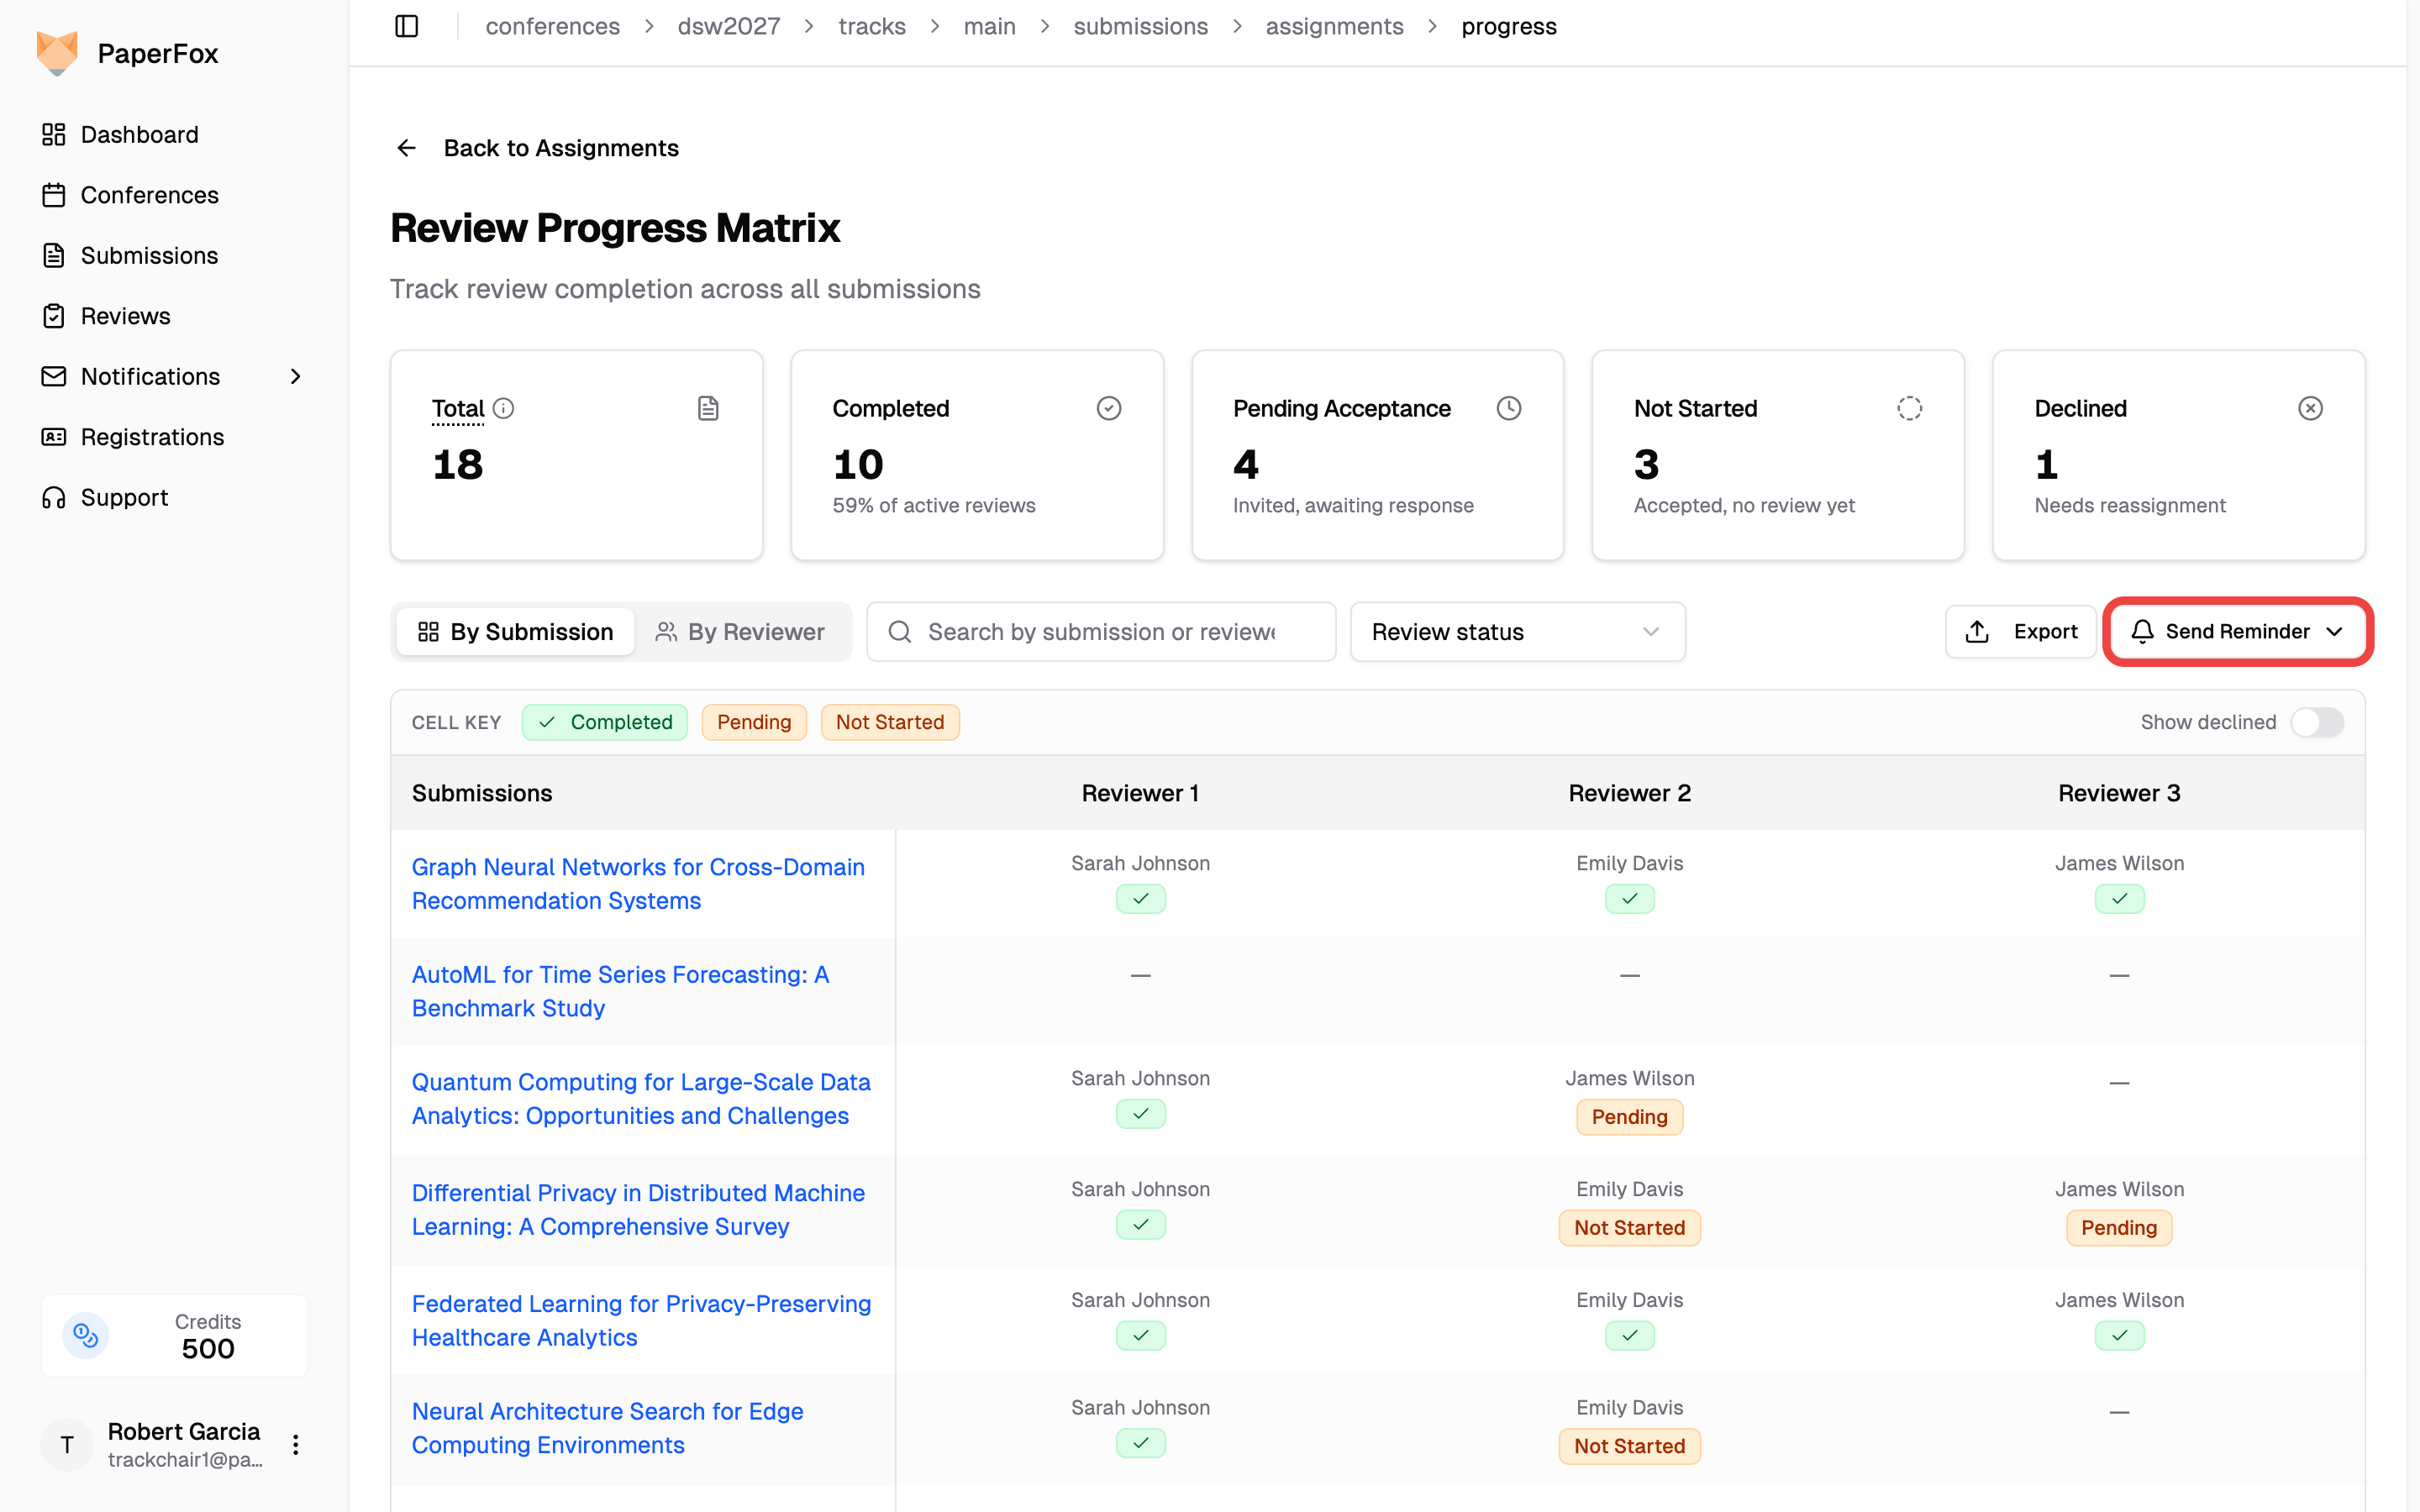The width and height of the screenshot is (2420, 1512).
Task: Expand the Notifications submenu chevron
Action: [295, 376]
